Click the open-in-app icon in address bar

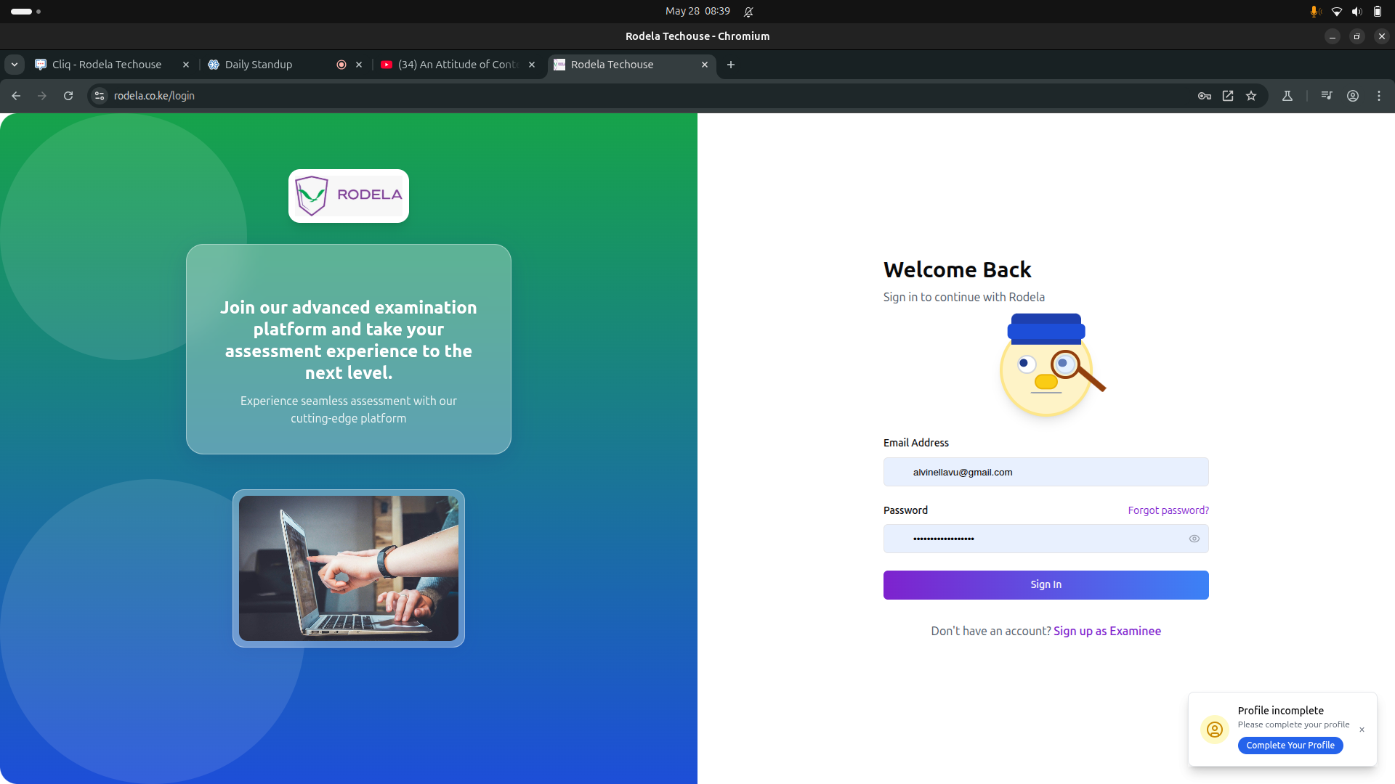[1228, 96]
